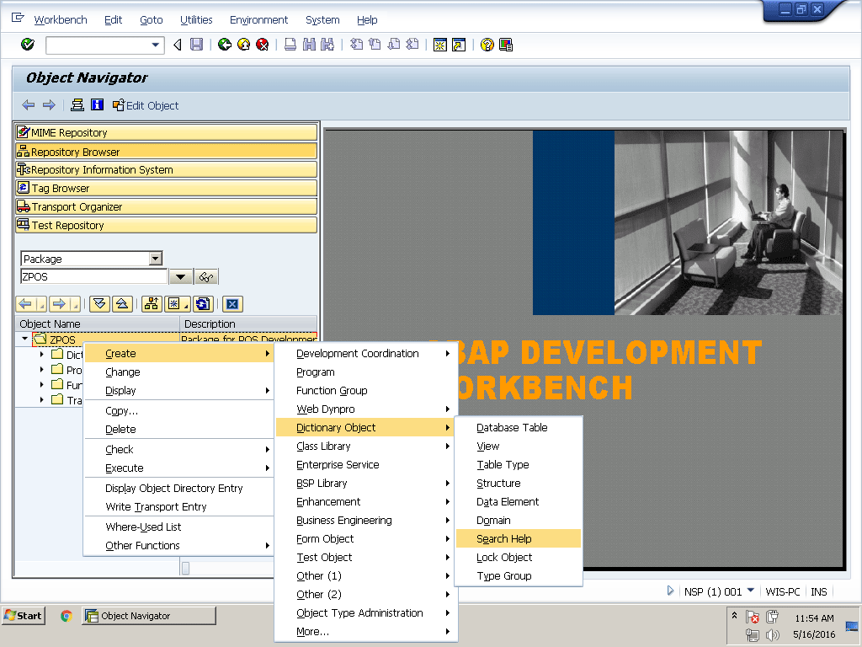Open the Utilities menu in menu bar
Viewport: 862px width, 647px height.
pos(196,19)
